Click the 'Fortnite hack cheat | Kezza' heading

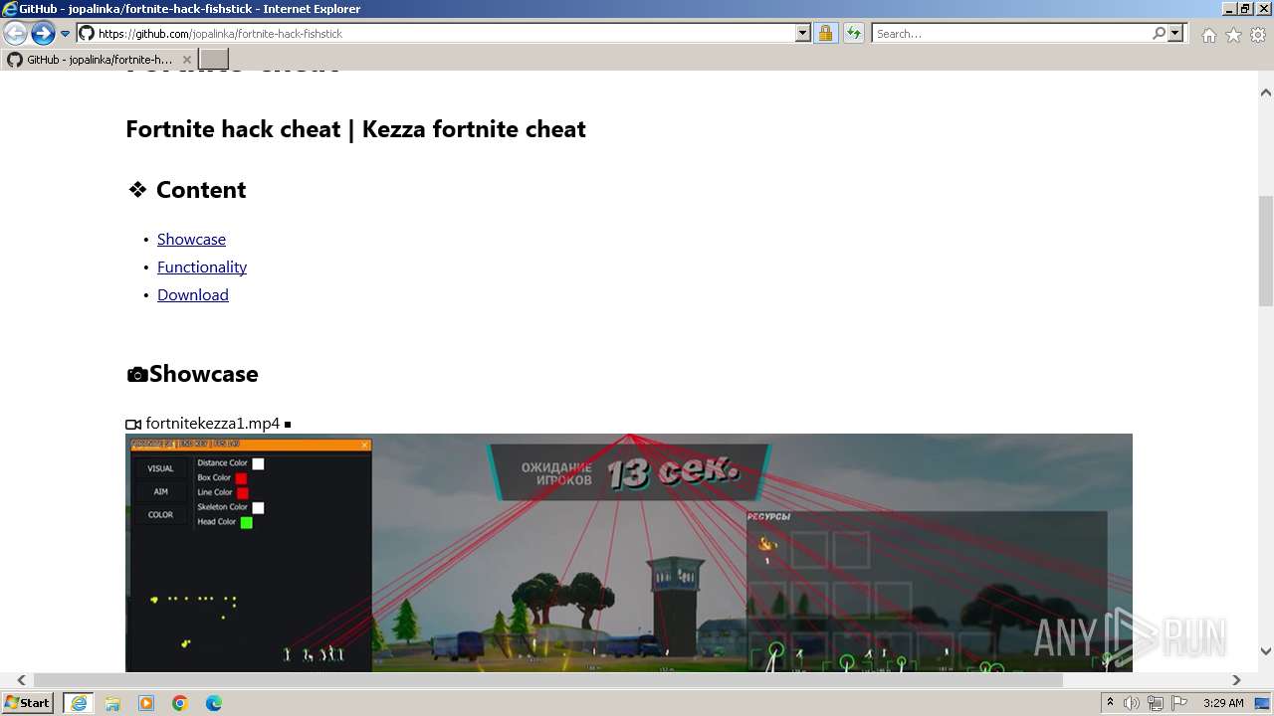[355, 129]
